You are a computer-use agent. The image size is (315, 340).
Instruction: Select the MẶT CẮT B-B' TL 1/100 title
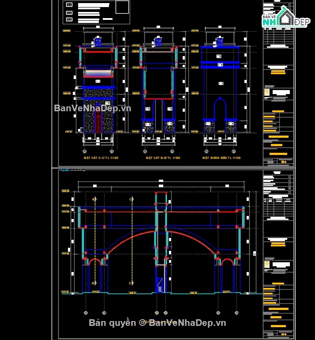163,158
